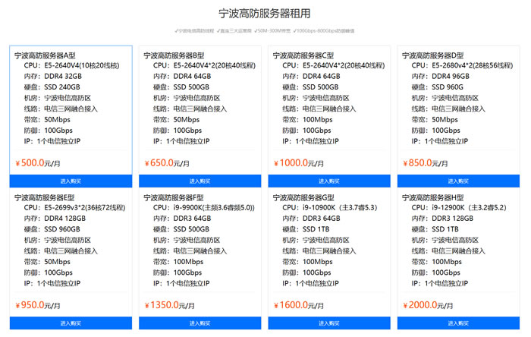Click 进入购买 for the G型 server
Viewport: 531px width, 337px height.
pyautogui.click(x=328, y=323)
